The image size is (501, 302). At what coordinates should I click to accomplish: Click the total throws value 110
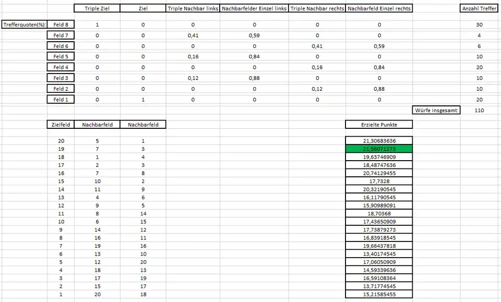[x=479, y=110]
